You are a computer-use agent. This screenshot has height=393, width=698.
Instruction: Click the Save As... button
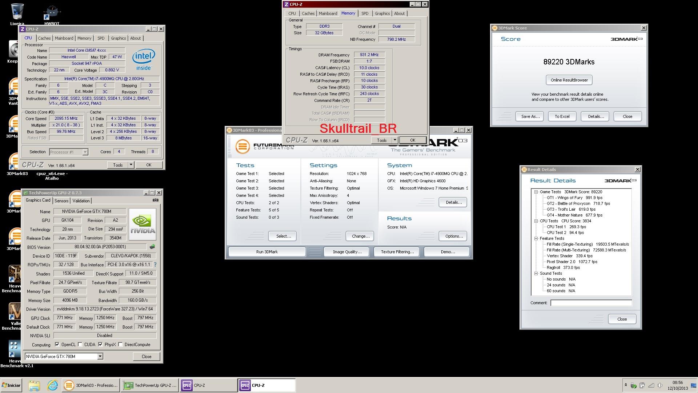(x=530, y=116)
